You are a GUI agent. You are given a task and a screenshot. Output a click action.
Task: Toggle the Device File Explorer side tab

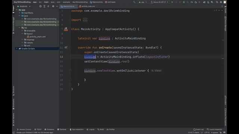tap(226, 117)
